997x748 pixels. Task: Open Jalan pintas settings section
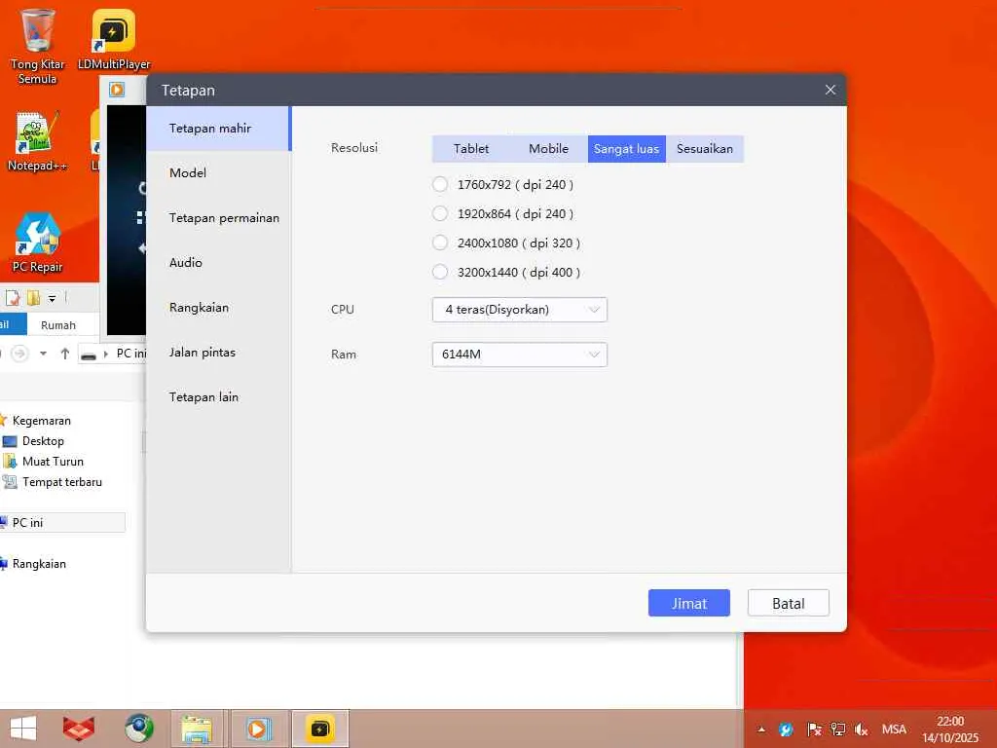[218, 353]
